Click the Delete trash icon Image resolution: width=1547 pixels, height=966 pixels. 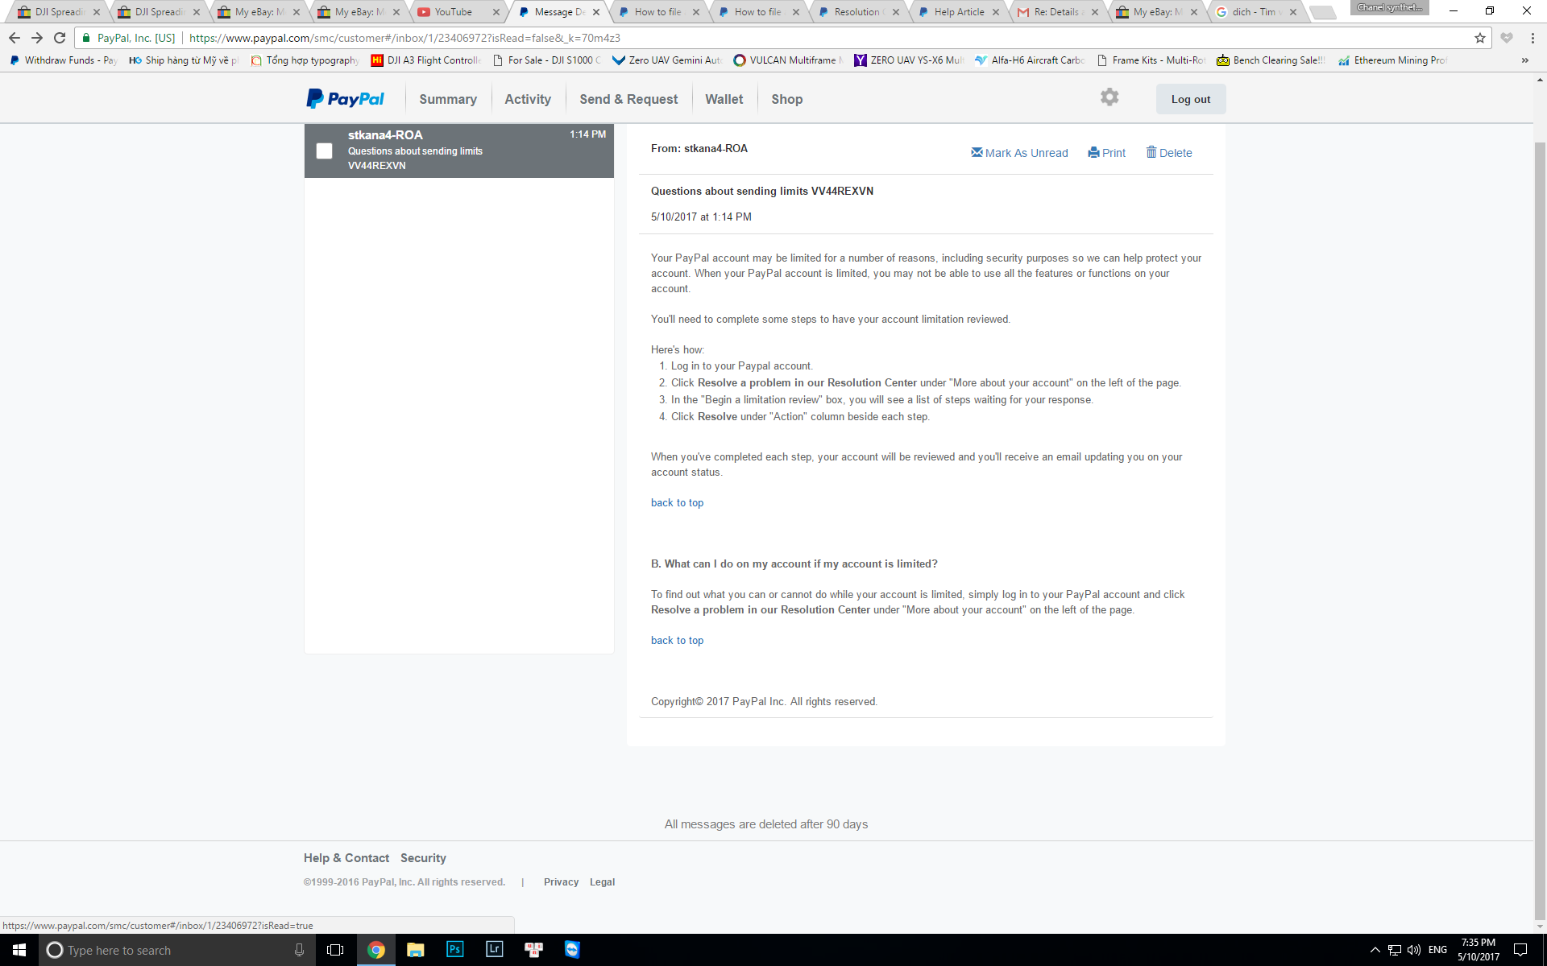pos(1151,152)
